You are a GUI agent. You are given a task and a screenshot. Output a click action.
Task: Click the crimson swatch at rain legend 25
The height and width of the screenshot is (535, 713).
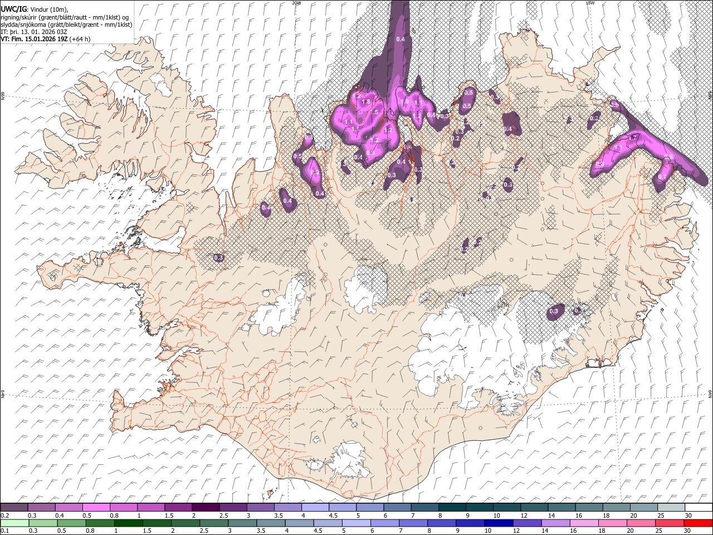coord(671,523)
